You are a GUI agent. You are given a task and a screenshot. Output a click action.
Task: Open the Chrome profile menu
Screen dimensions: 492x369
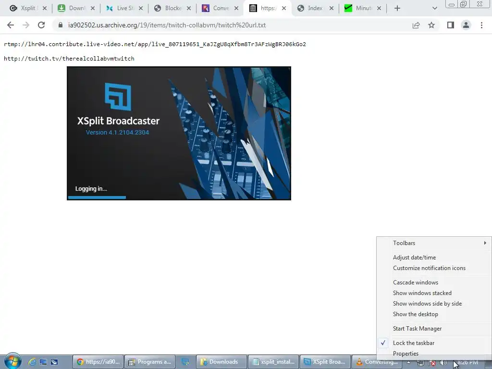click(x=466, y=25)
